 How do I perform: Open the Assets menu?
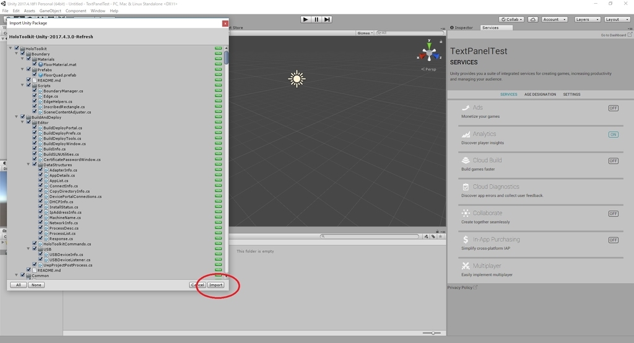[x=29, y=11]
